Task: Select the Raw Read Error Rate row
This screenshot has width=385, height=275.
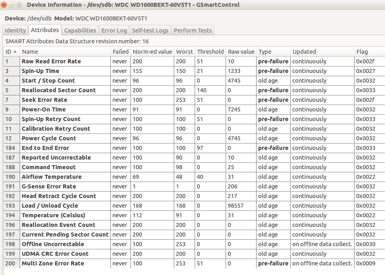Action: point(194,61)
